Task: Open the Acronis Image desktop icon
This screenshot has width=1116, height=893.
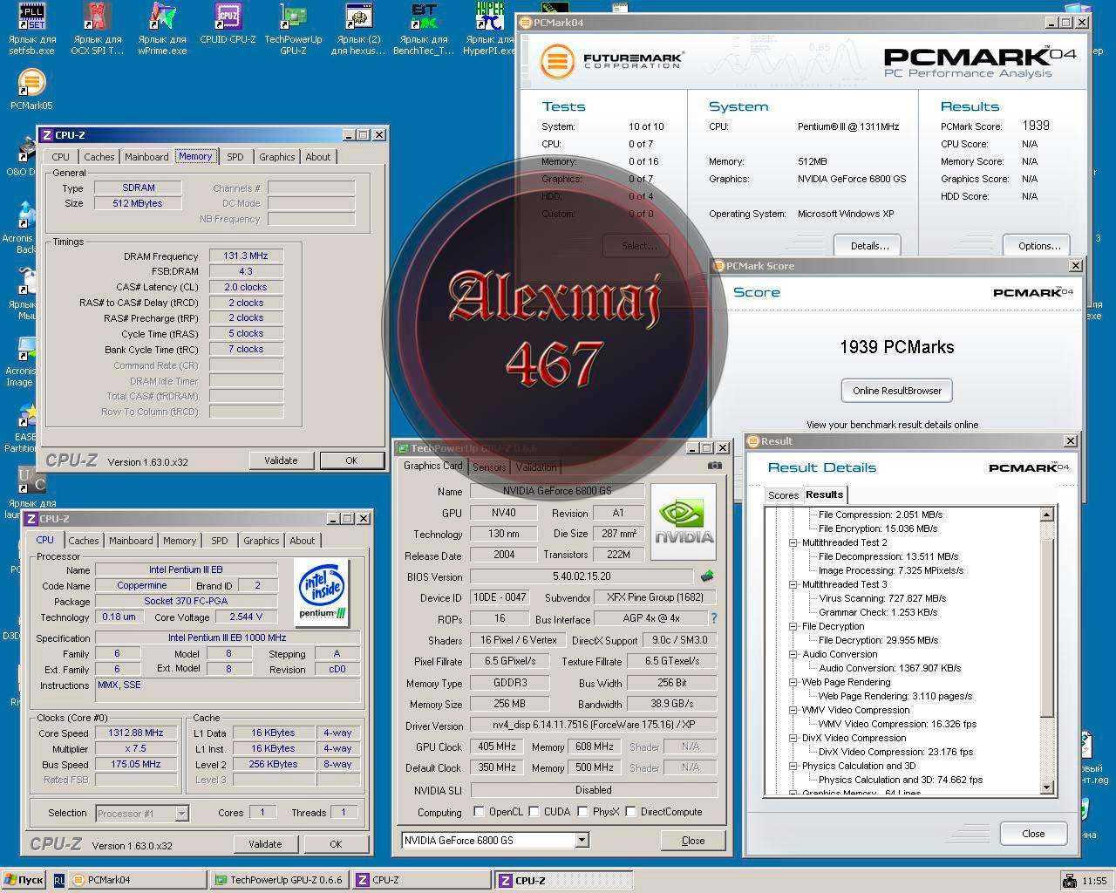Action: coord(19,362)
